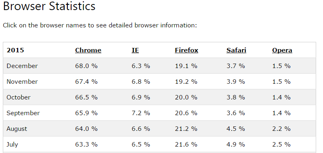Open the Opera browser link

click(282, 50)
